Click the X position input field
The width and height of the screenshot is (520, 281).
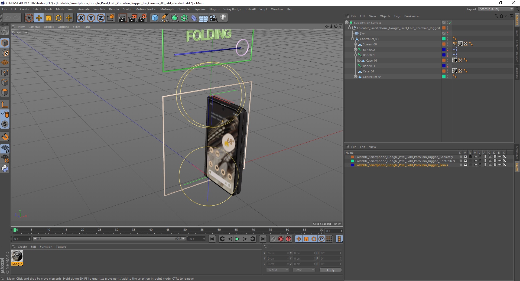(278, 253)
